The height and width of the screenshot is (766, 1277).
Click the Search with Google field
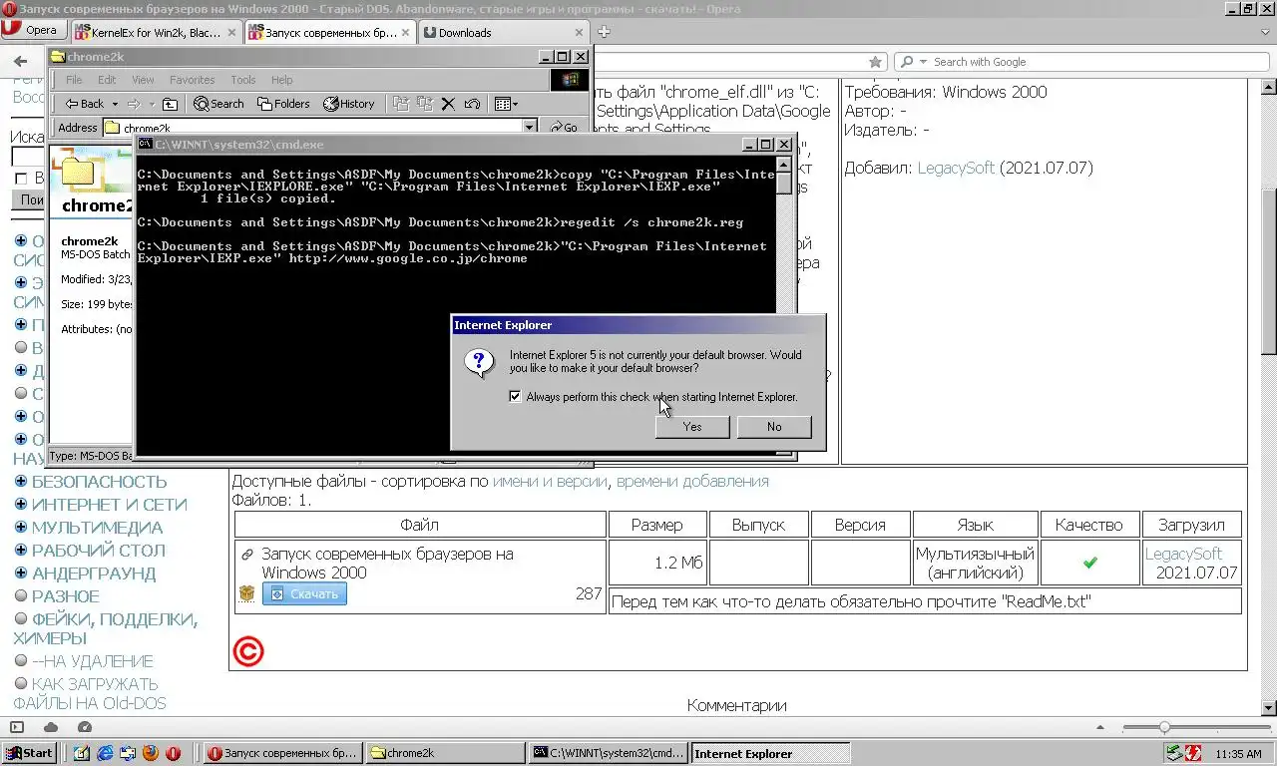[x=1082, y=62]
